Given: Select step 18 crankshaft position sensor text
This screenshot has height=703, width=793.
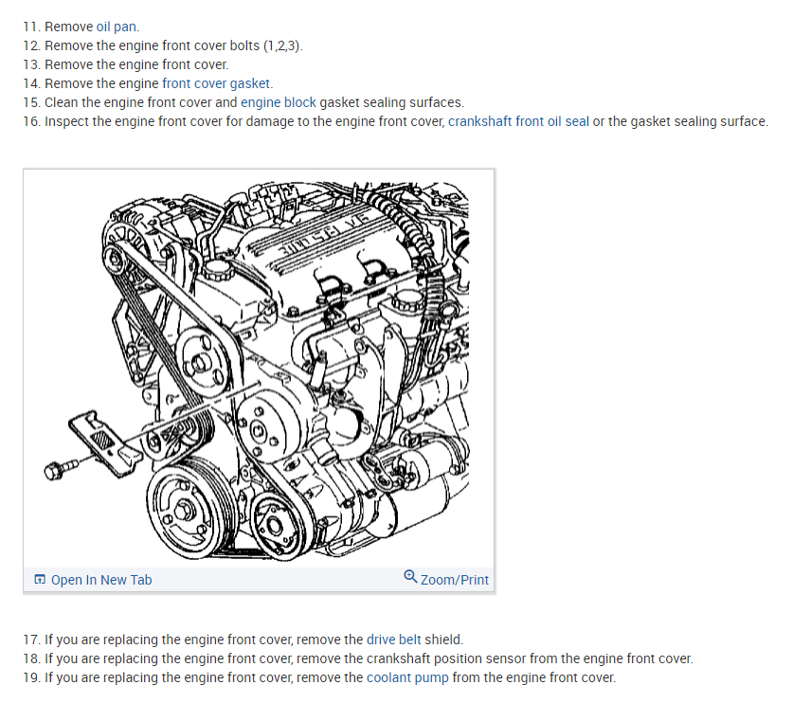Looking at the screenshot, I should [x=358, y=658].
